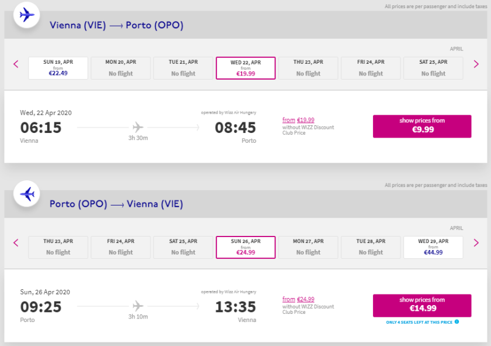Select Wed 22 Apr outbound date tab

[245, 68]
